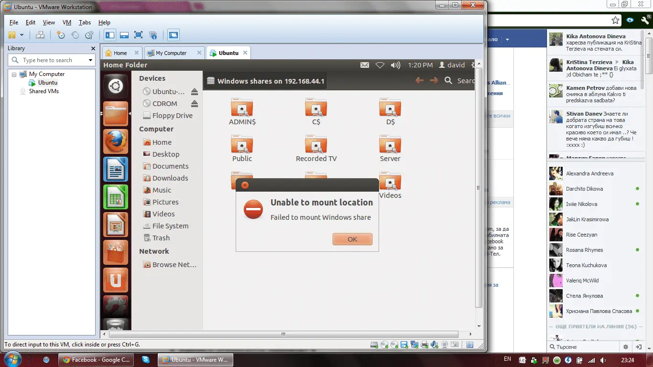Open the power options dropdown arrow
The width and height of the screenshot is (653, 367).
pos(22,35)
